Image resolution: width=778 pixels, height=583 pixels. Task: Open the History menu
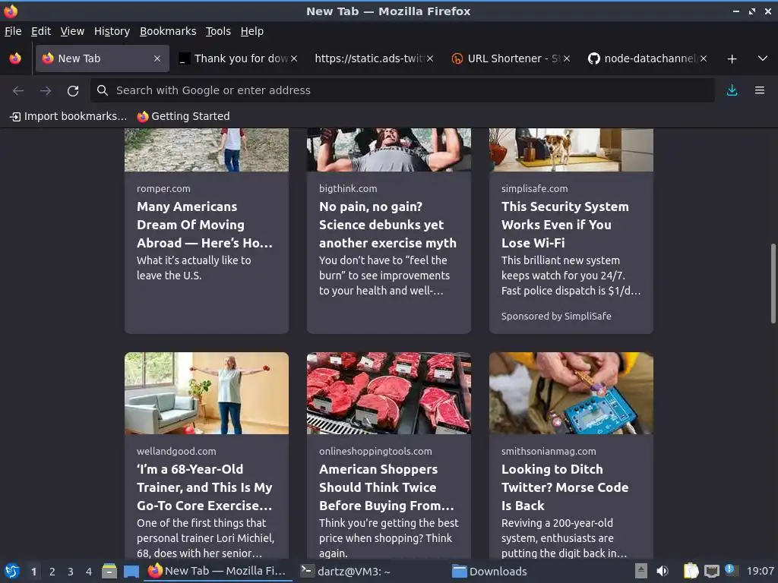coord(112,31)
